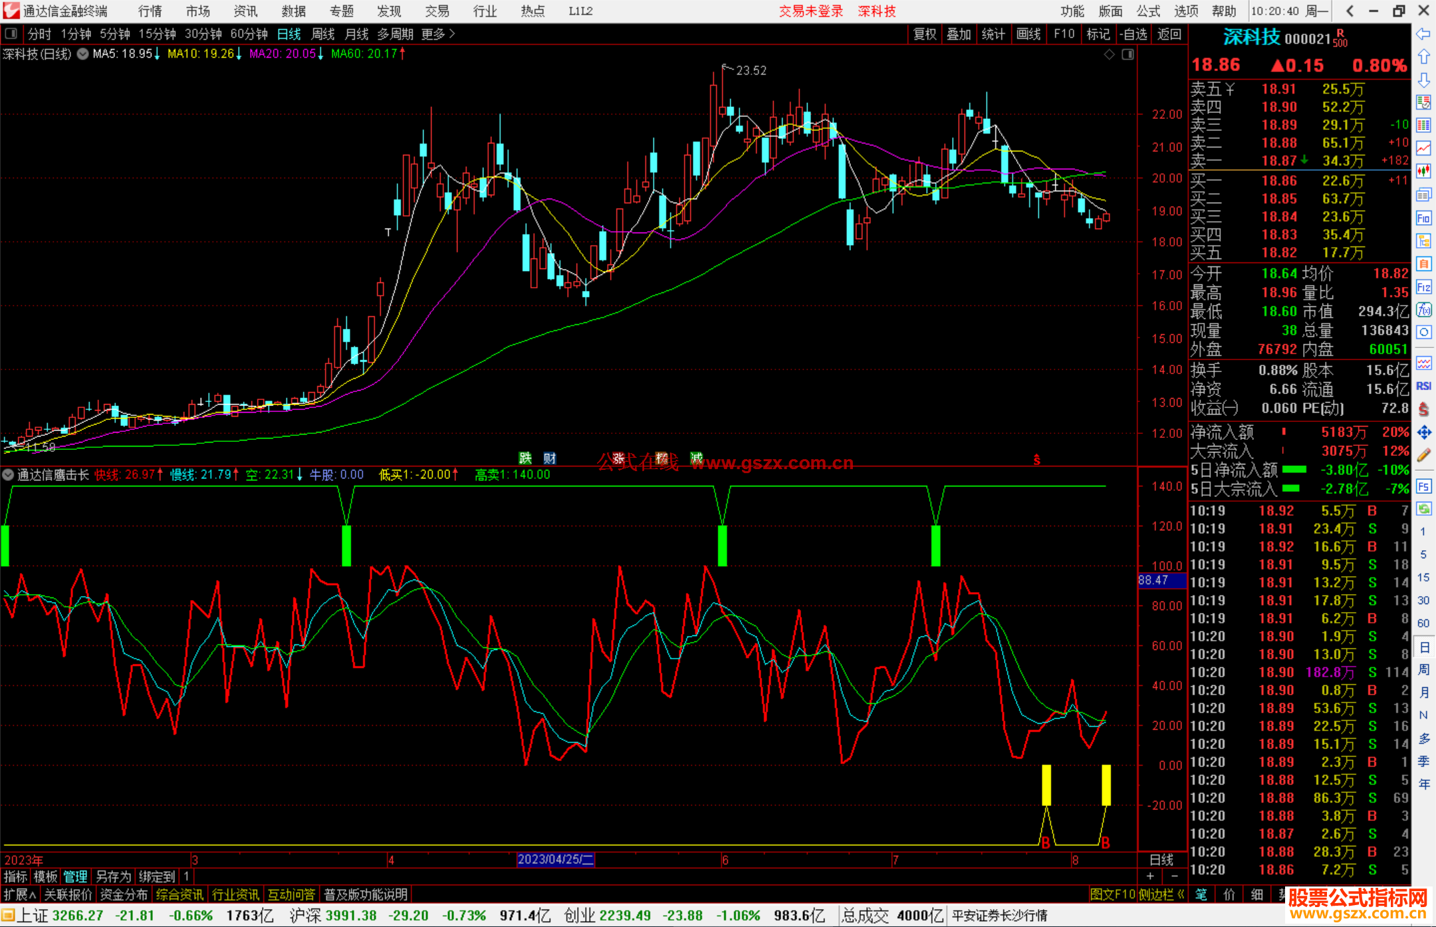Toggle -自选 watchlist membership
Screen dimensions: 1436x927
[1133, 34]
